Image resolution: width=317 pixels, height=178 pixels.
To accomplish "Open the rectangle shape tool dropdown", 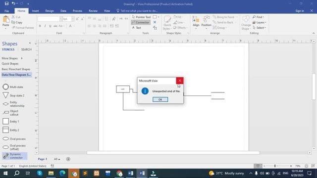I will tap(158, 17).
